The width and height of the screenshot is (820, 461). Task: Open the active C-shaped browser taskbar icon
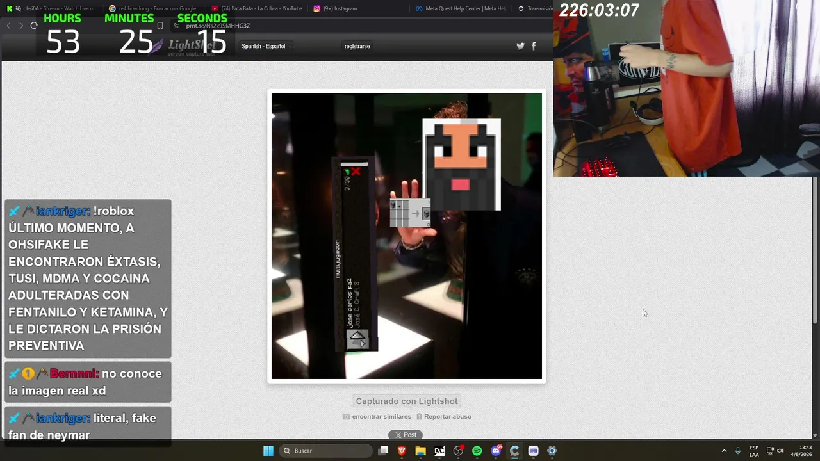514,451
